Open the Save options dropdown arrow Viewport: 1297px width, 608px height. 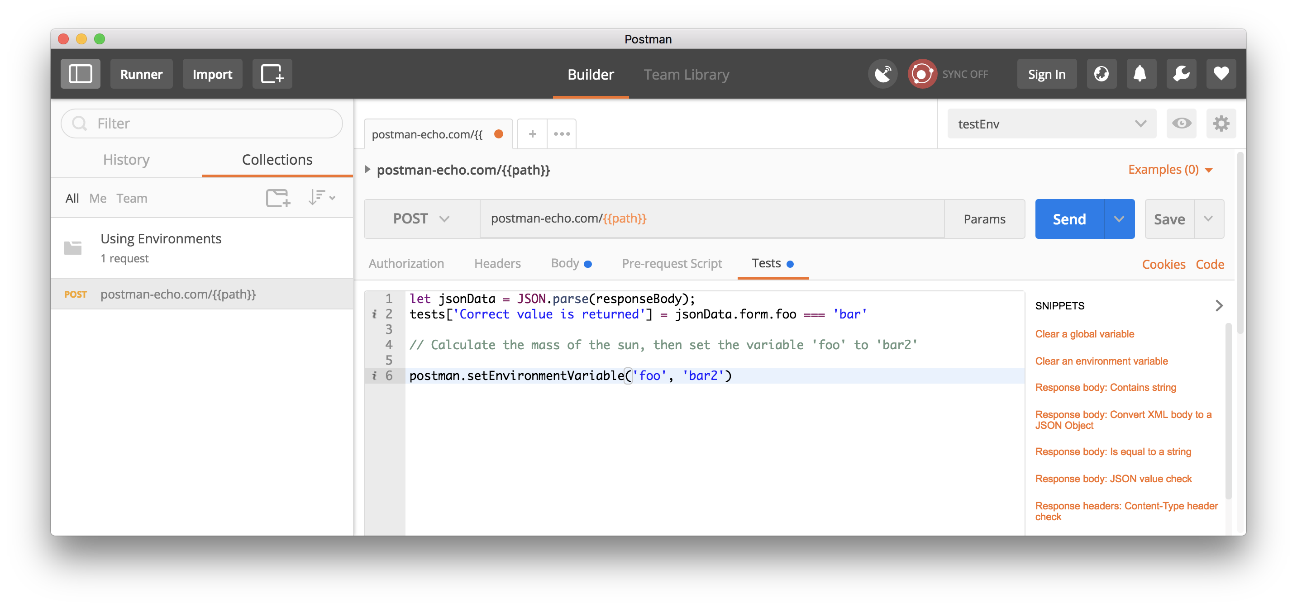click(1208, 219)
